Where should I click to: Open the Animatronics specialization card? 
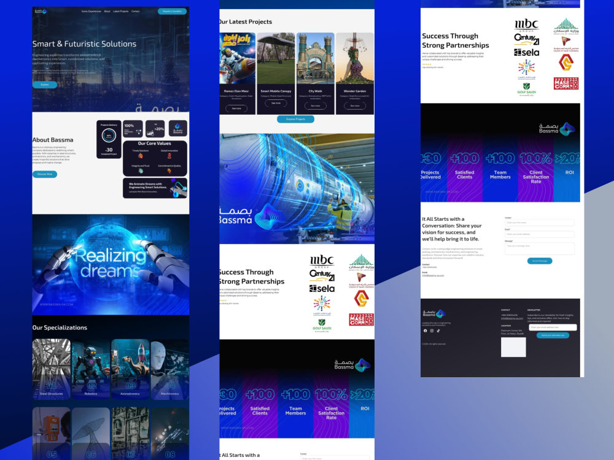coord(130,369)
